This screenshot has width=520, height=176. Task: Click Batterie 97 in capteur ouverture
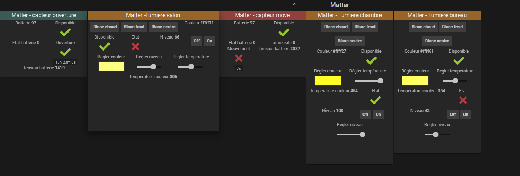point(26,23)
